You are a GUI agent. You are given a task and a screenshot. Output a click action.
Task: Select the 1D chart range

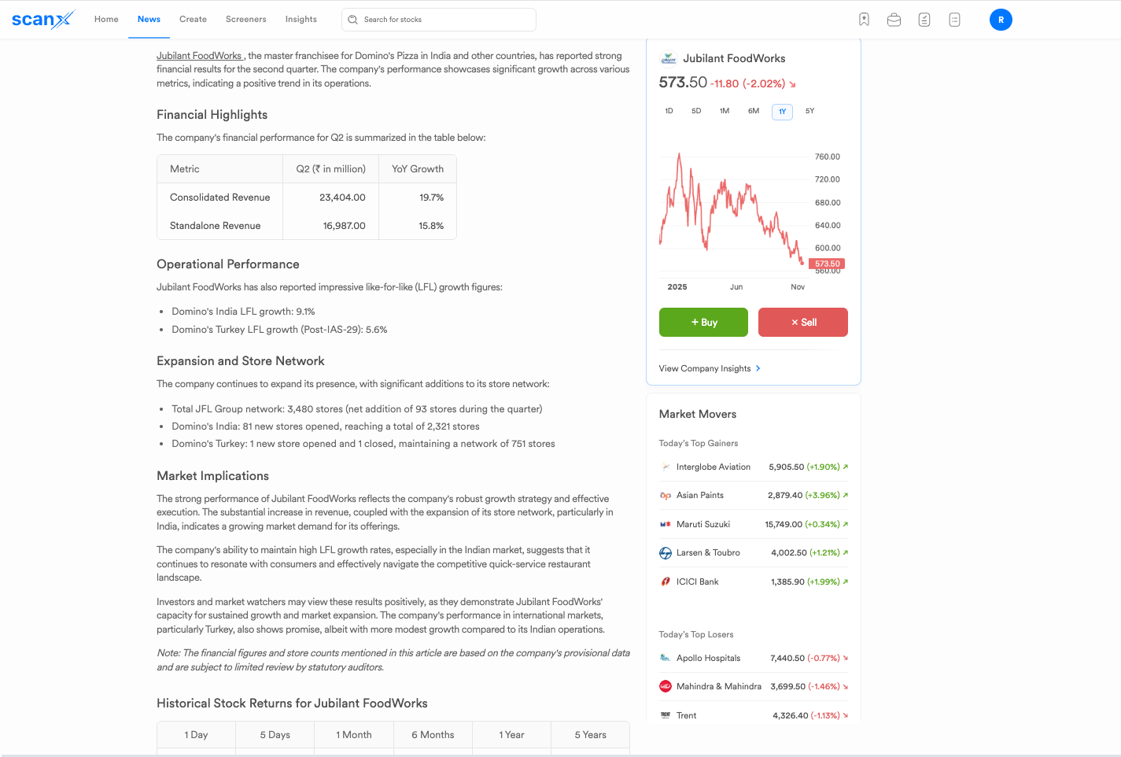[669, 111]
